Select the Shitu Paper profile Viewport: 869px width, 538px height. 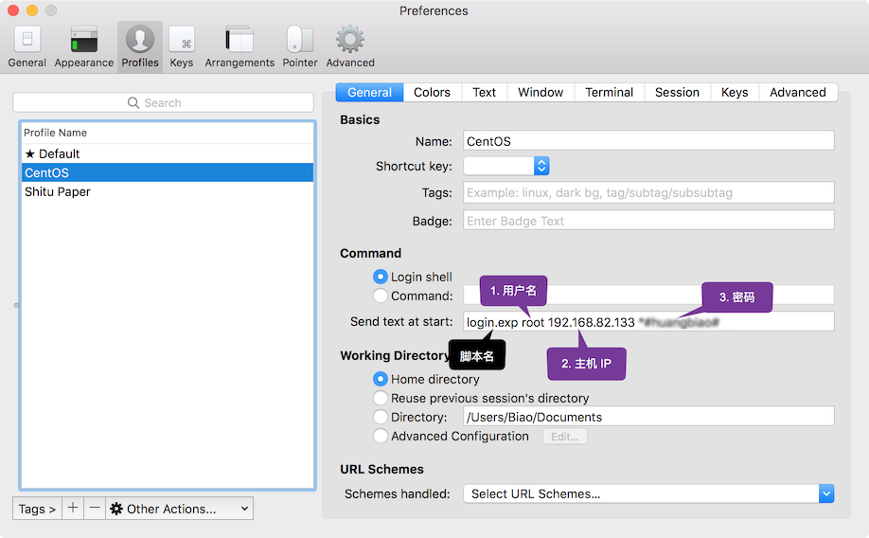58,191
